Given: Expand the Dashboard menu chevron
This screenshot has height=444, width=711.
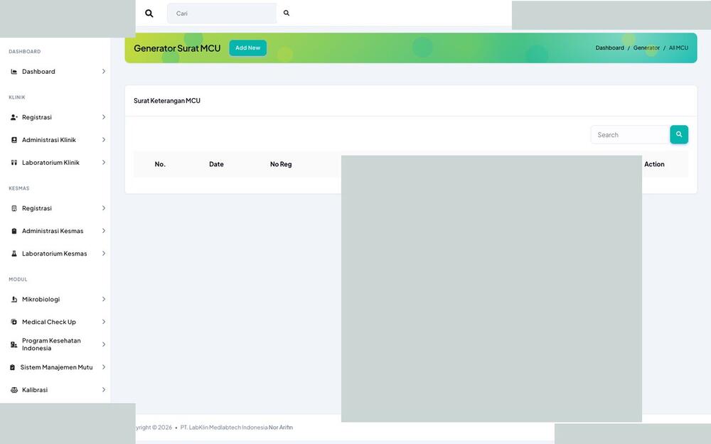Looking at the screenshot, I should [x=103, y=72].
